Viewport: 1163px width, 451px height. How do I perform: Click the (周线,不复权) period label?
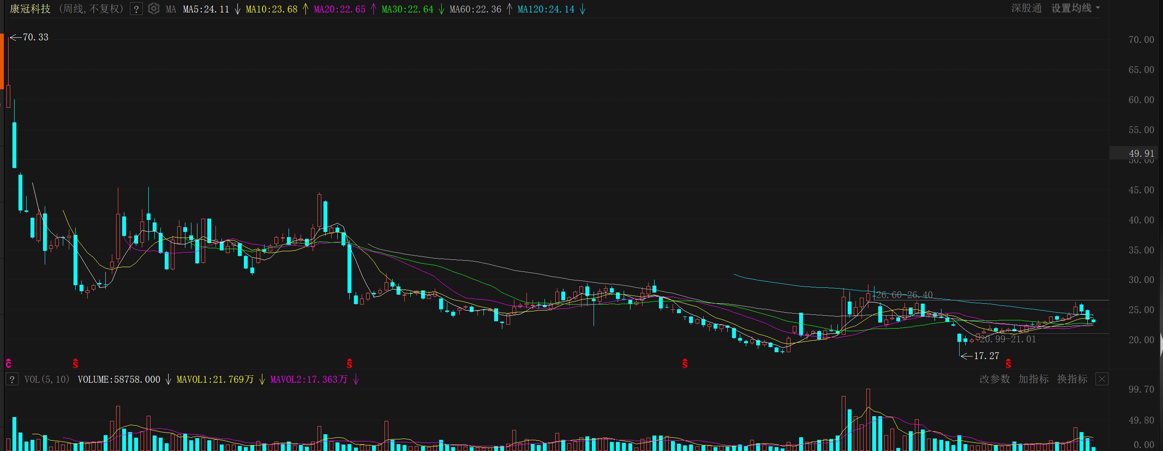pos(91,9)
